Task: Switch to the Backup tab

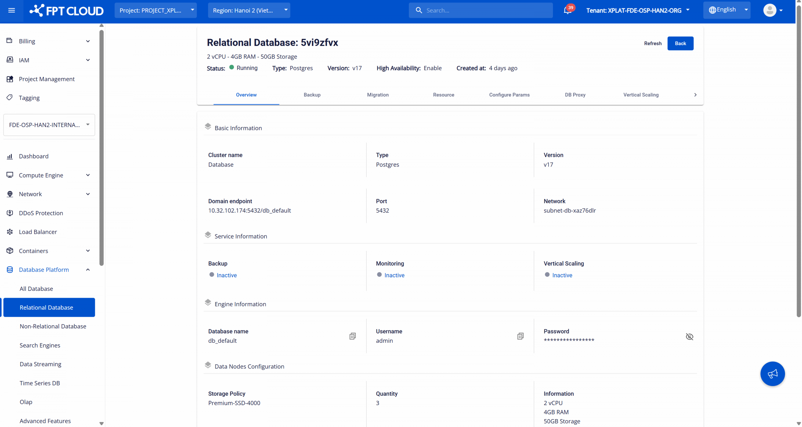Action: 312,95
